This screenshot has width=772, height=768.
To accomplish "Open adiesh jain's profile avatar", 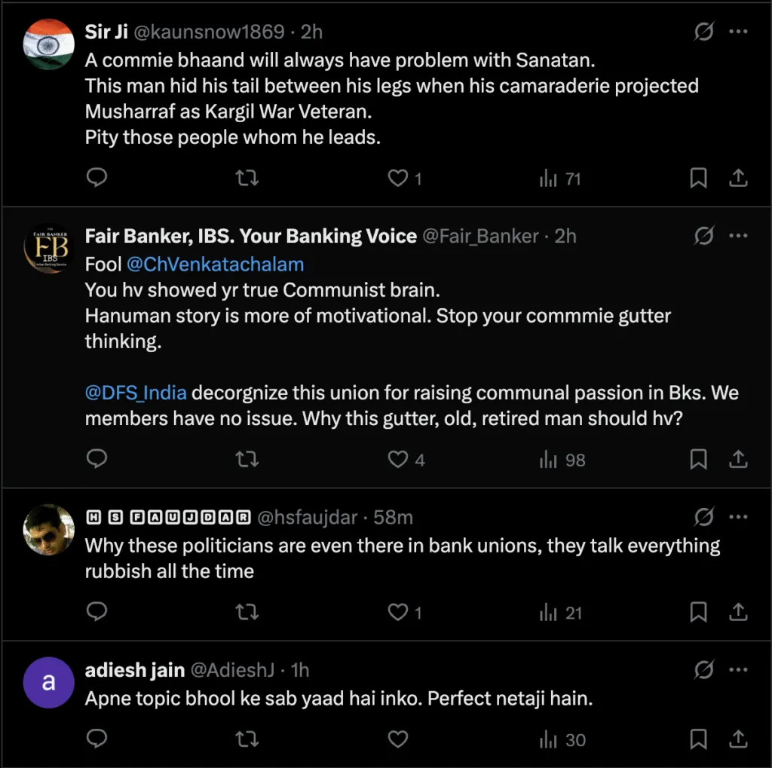I will coord(49,682).
